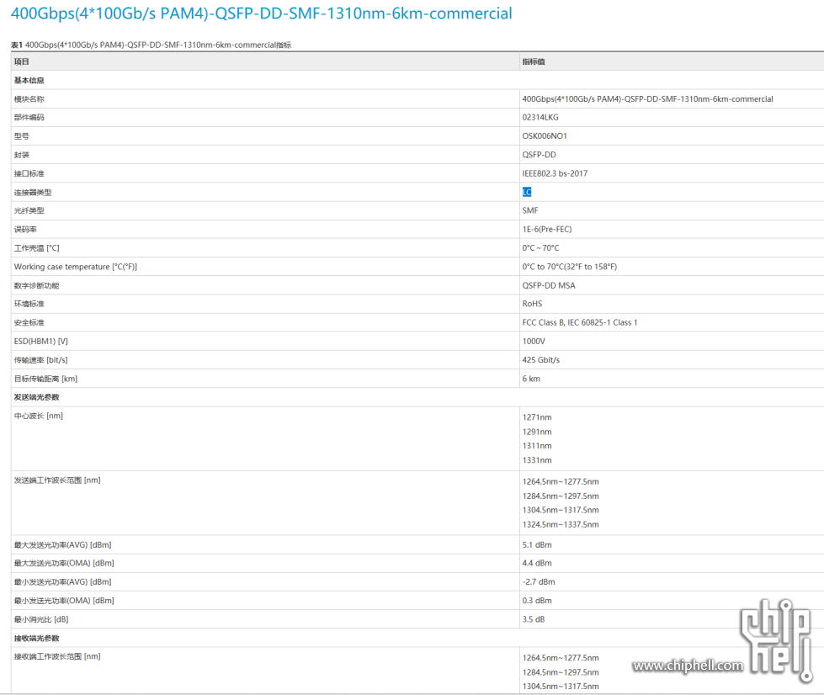Click the table caption starting with 表1
Screen dimensions: 824x695
151,45
